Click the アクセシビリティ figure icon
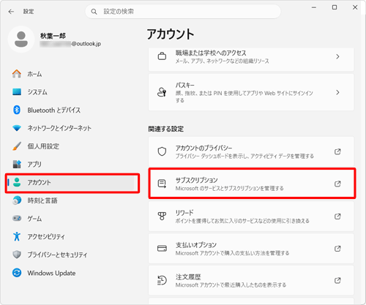This screenshot has height=305, width=366. point(17,236)
